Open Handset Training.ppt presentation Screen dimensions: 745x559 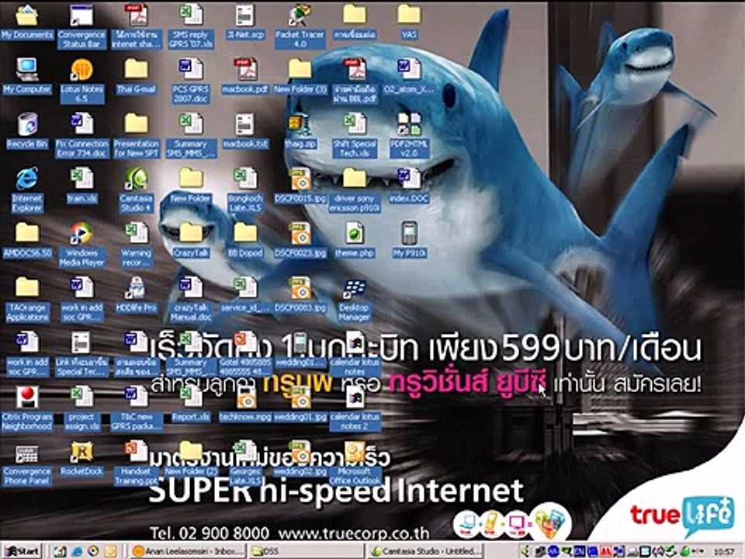click(137, 464)
